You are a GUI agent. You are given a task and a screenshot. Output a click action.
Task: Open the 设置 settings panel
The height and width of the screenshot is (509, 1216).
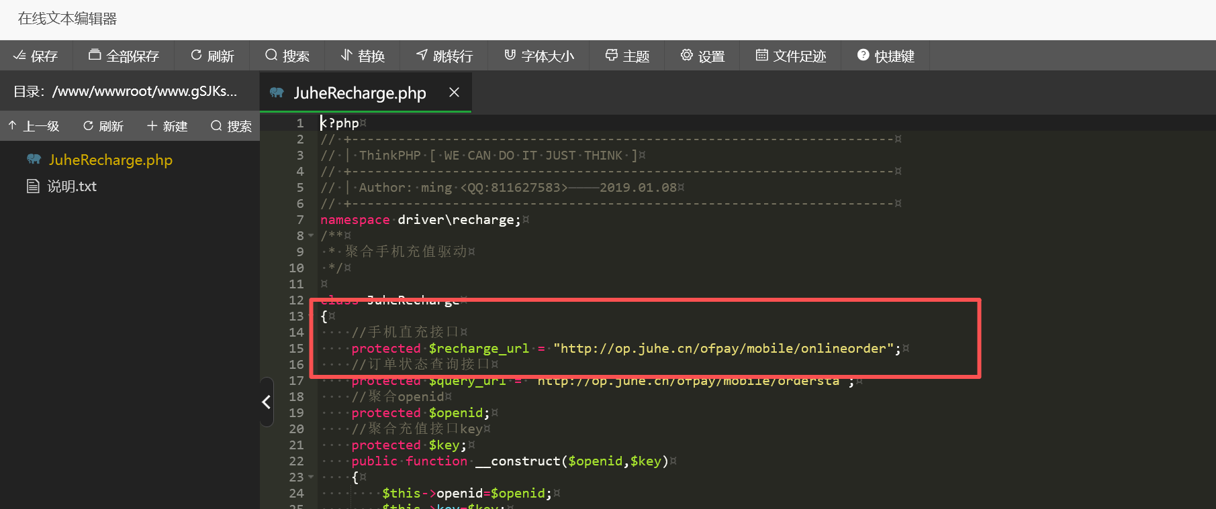[702, 56]
